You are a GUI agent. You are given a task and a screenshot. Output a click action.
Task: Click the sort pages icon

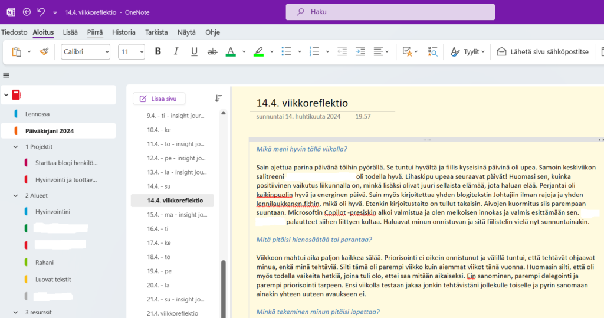coord(218,99)
